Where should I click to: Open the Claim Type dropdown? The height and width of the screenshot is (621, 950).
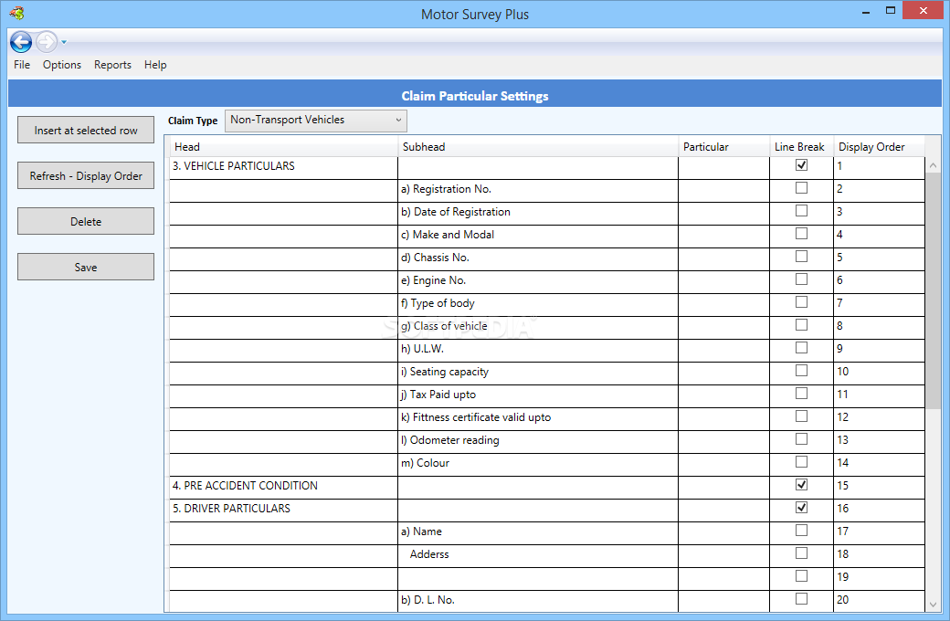[316, 120]
